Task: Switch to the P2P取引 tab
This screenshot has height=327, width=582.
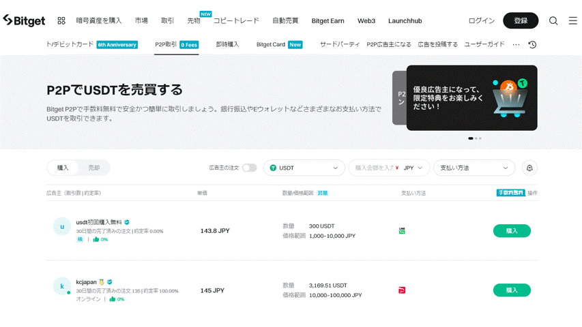Action: pyautogui.click(x=166, y=44)
